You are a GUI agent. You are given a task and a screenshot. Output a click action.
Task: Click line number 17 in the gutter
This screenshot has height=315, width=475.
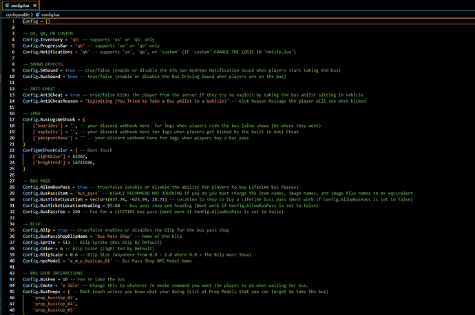coord(12,119)
